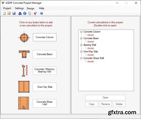Close the ASDIP Concrete Project Manager window
141x119 pixels.
pos(136,3)
